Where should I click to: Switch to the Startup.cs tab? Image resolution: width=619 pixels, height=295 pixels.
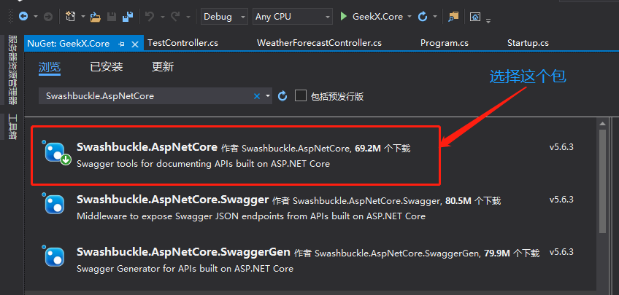tap(528, 43)
